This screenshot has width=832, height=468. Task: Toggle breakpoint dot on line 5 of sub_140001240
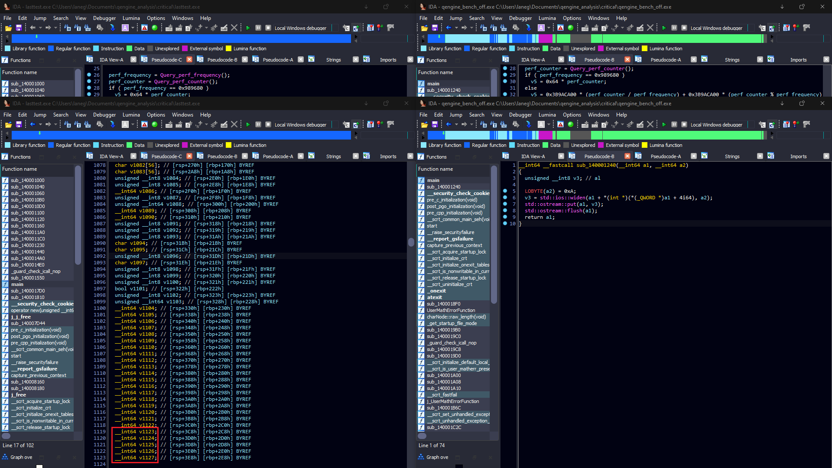[x=505, y=191]
